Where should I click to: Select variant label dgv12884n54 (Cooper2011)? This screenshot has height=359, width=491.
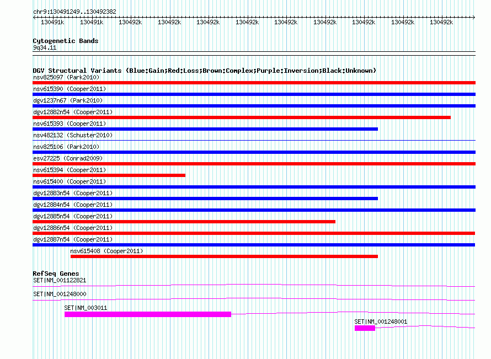(x=73, y=205)
